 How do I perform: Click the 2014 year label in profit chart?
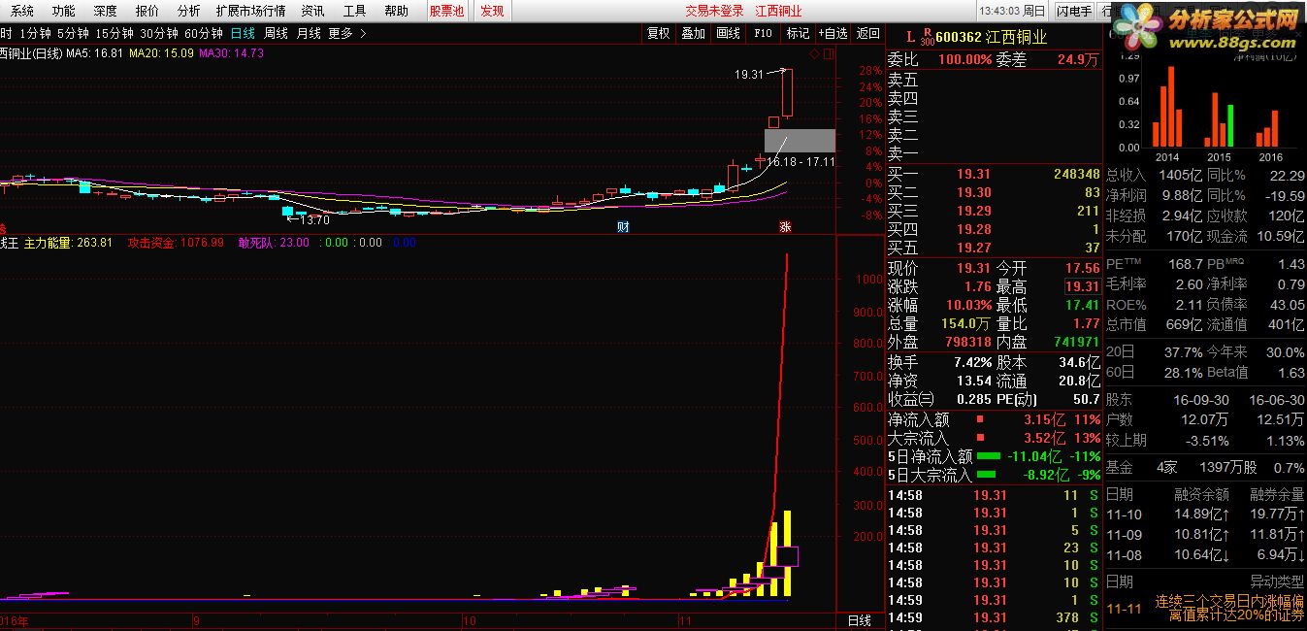(1166, 156)
